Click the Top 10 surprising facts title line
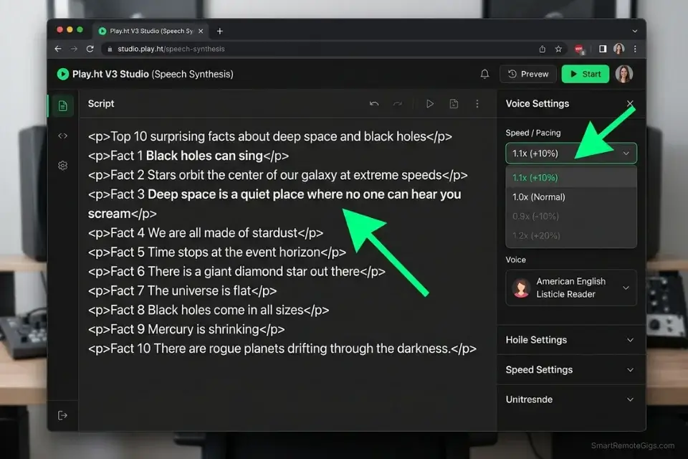 click(270, 136)
